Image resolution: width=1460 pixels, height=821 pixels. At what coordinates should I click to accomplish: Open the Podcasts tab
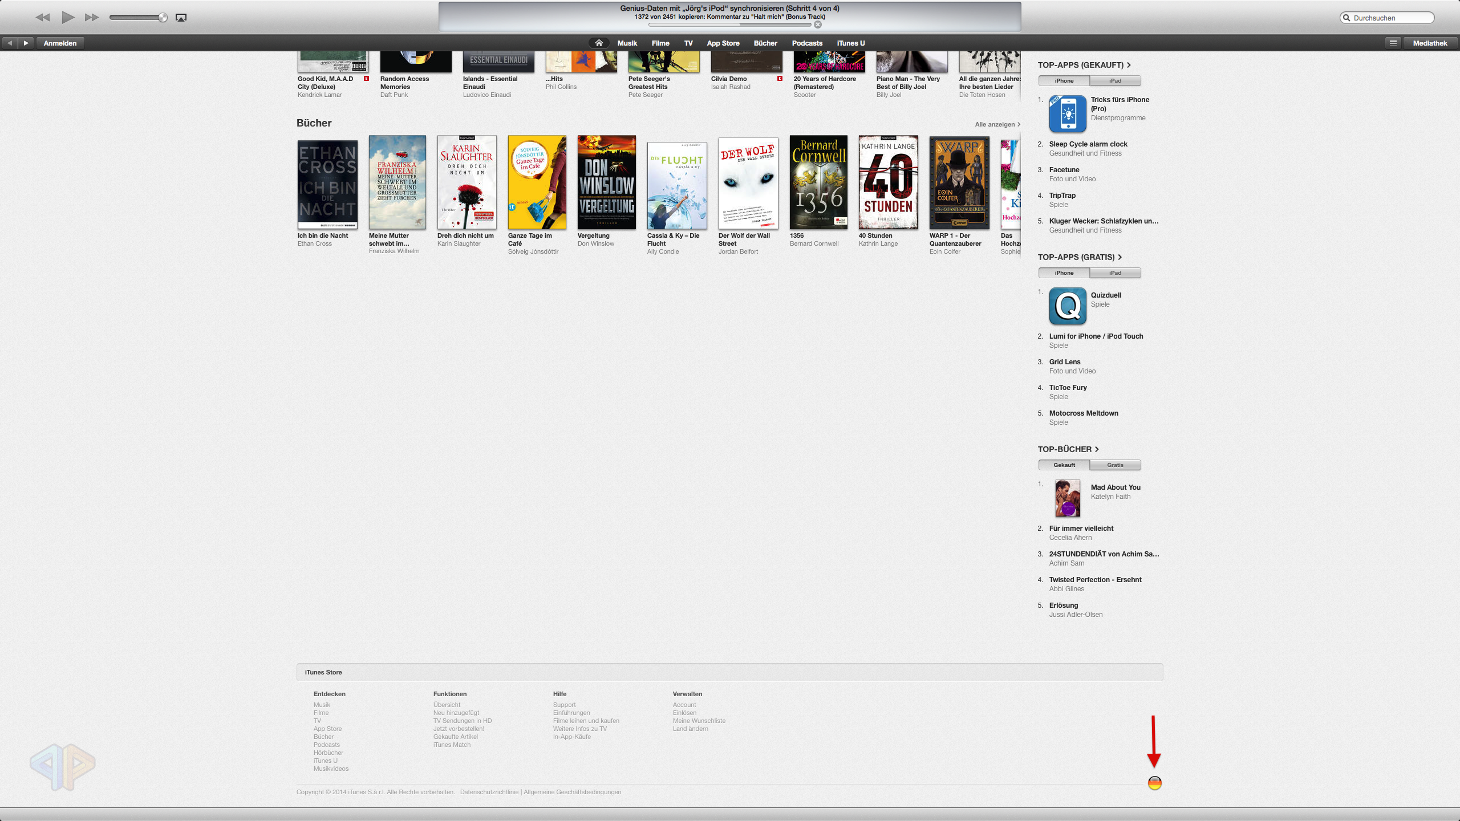pyautogui.click(x=807, y=43)
